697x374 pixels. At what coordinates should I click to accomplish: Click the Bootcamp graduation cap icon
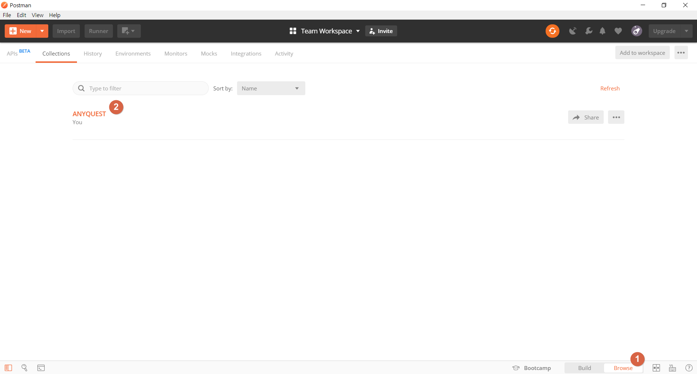[x=516, y=368]
